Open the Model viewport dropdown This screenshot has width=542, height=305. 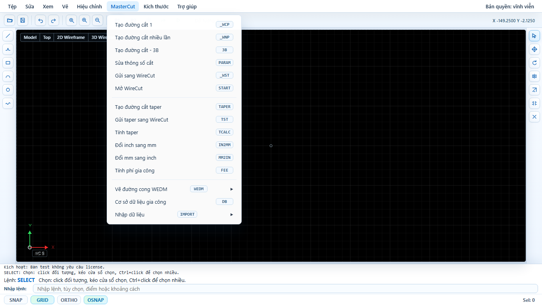tap(30, 37)
